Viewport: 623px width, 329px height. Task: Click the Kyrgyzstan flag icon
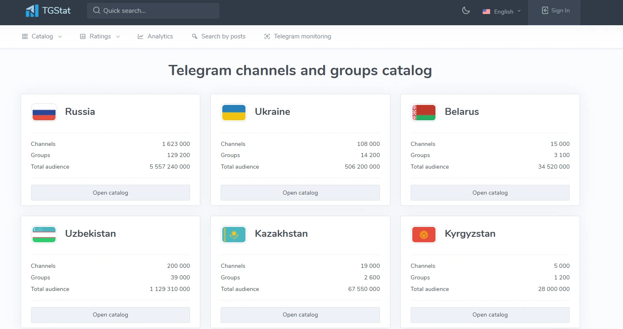(423, 234)
